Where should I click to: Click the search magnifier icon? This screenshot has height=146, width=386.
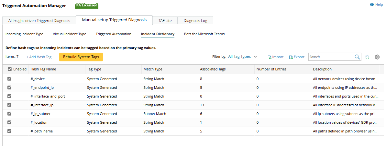pos(357,57)
